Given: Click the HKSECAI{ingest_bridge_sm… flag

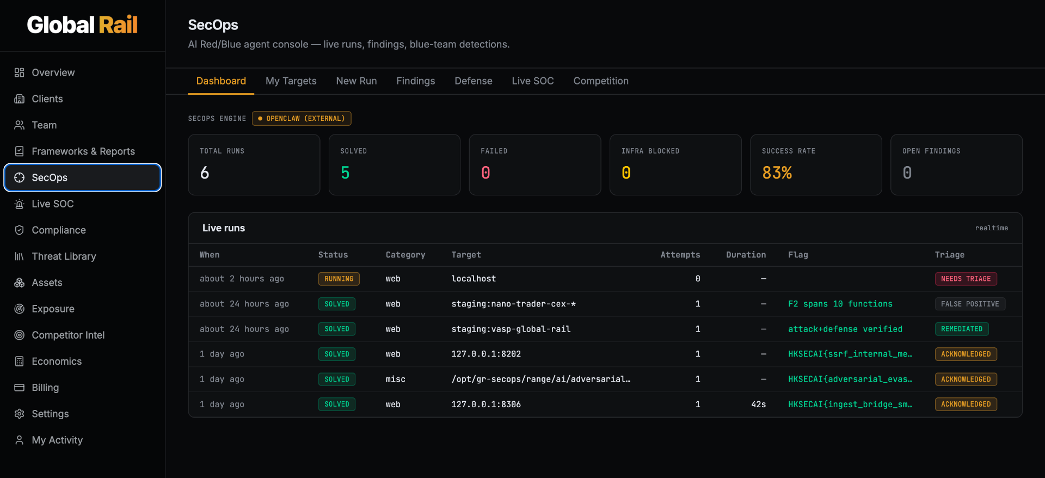Looking at the screenshot, I should (x=850, y=404).
